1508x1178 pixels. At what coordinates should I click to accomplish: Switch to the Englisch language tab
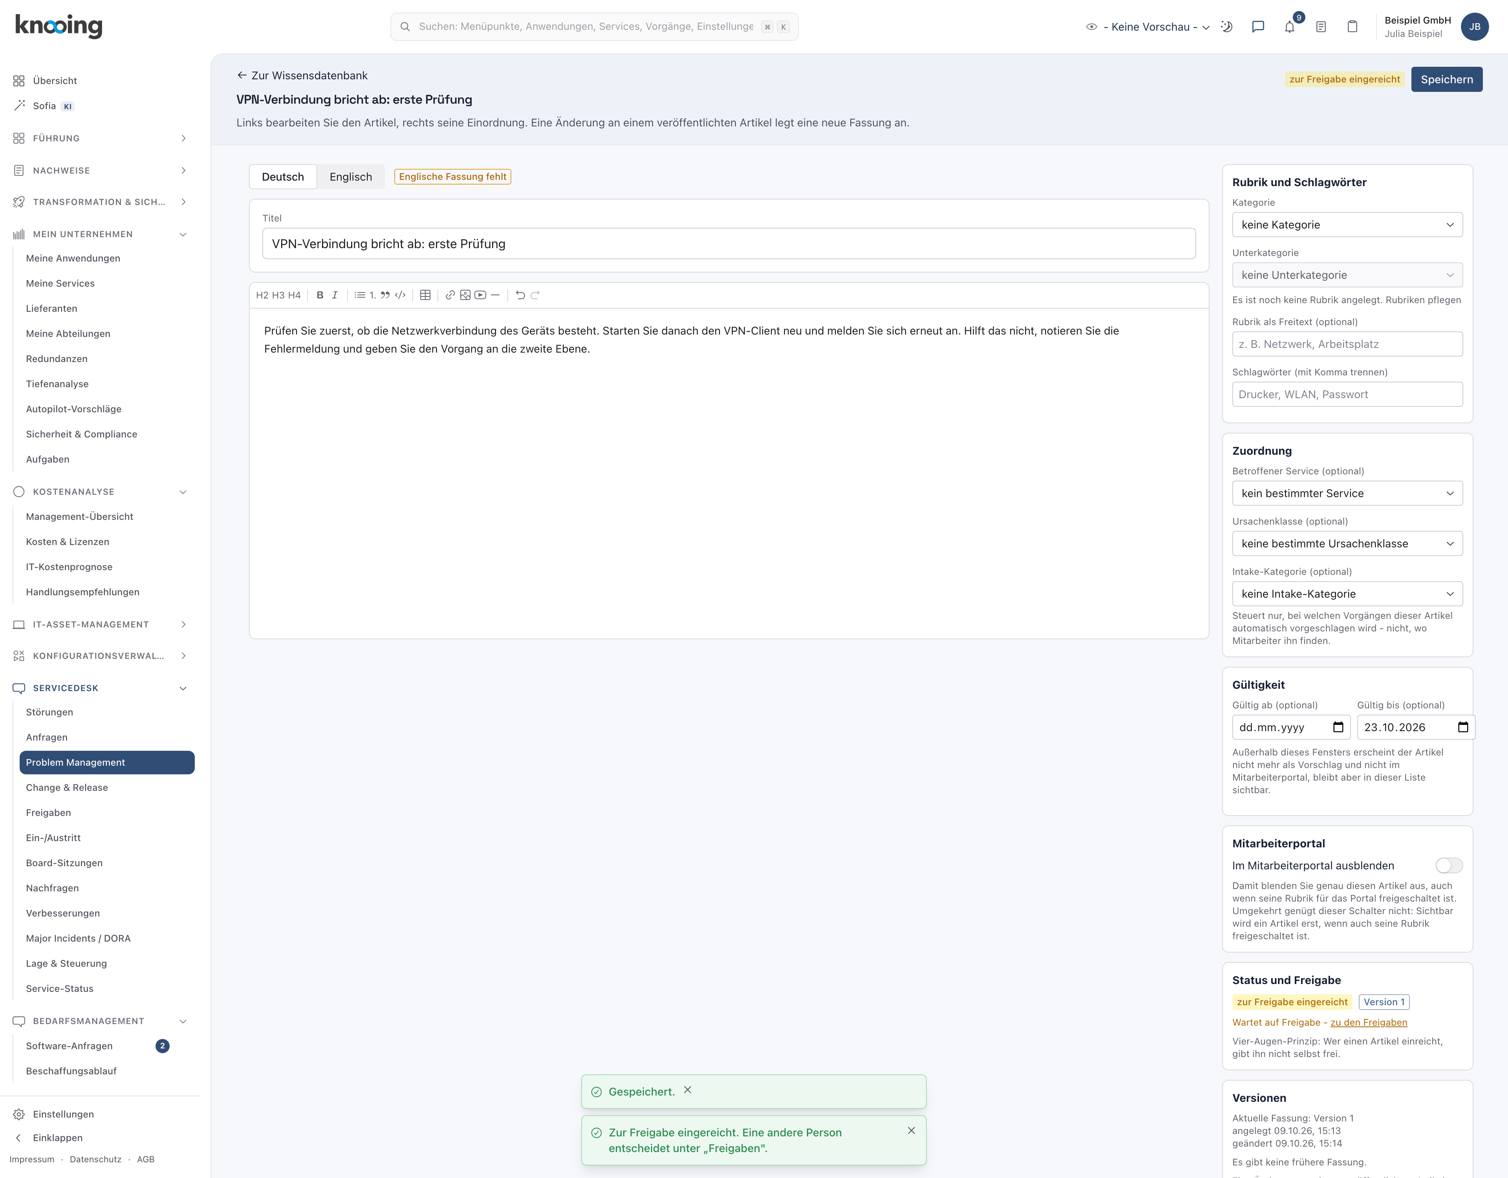pos(351,177)
